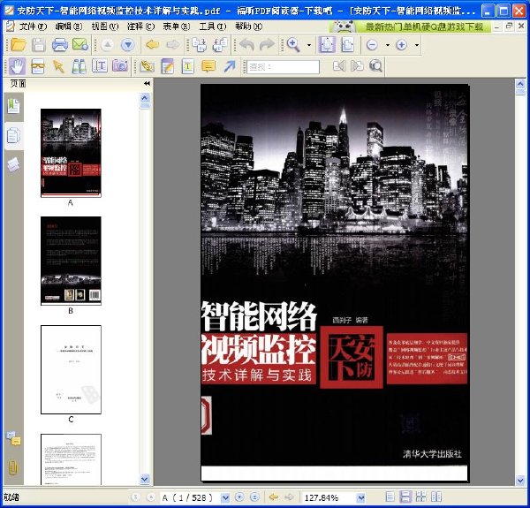The image size is (530, 508).
Task: Click next page button in status bar
Action: 239,497
